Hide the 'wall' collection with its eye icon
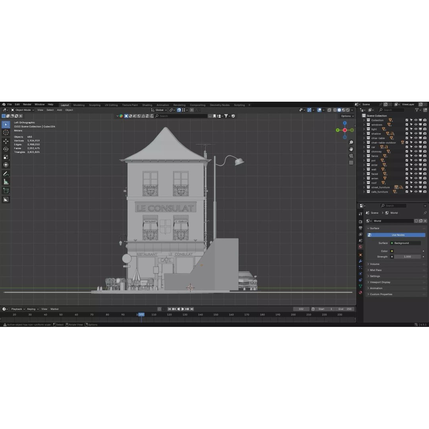This screenshot has height=429, width=429. pos(416,169)
